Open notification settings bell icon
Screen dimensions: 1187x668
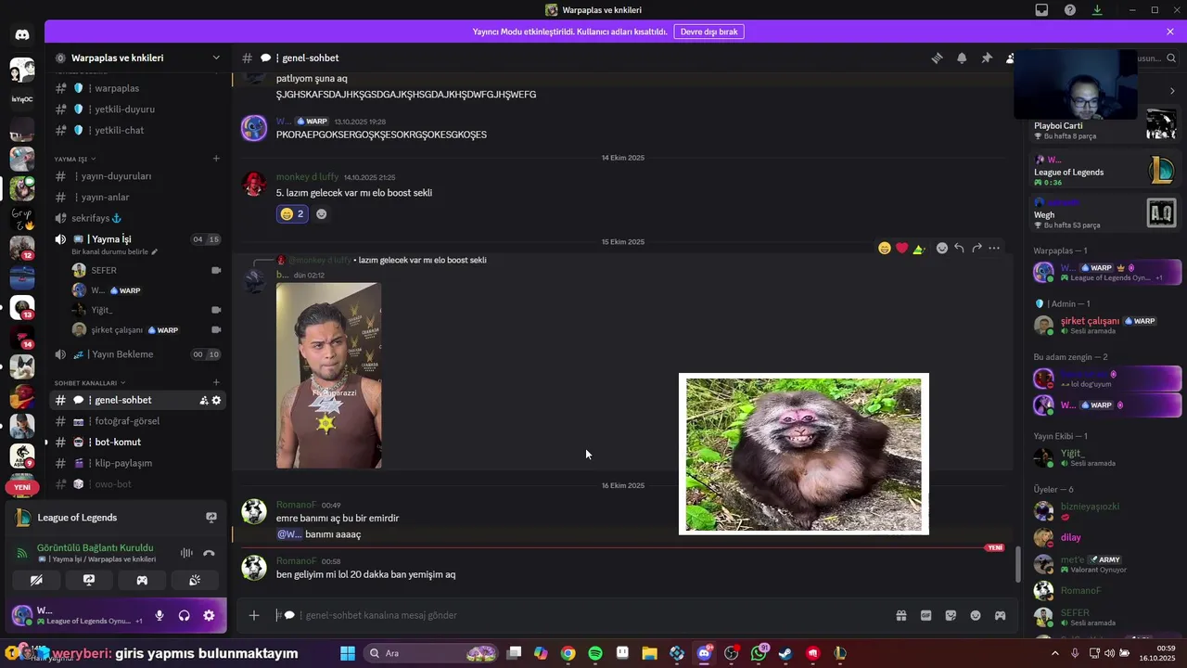coord(962,58)
